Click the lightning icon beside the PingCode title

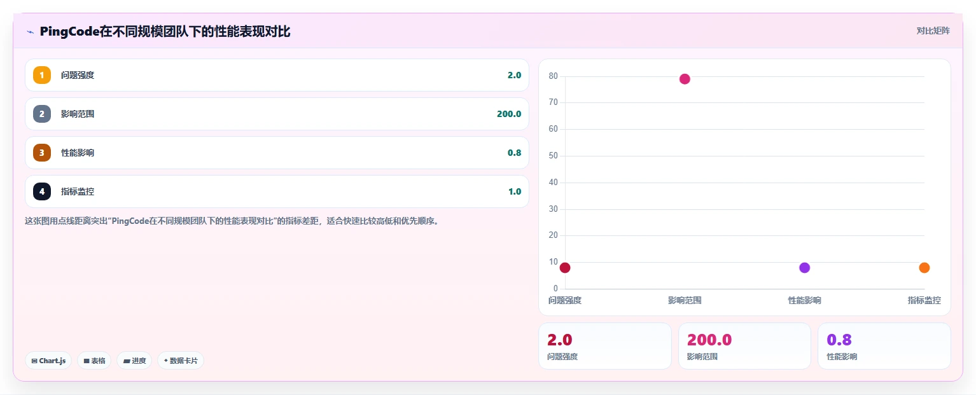pos(30,32)
